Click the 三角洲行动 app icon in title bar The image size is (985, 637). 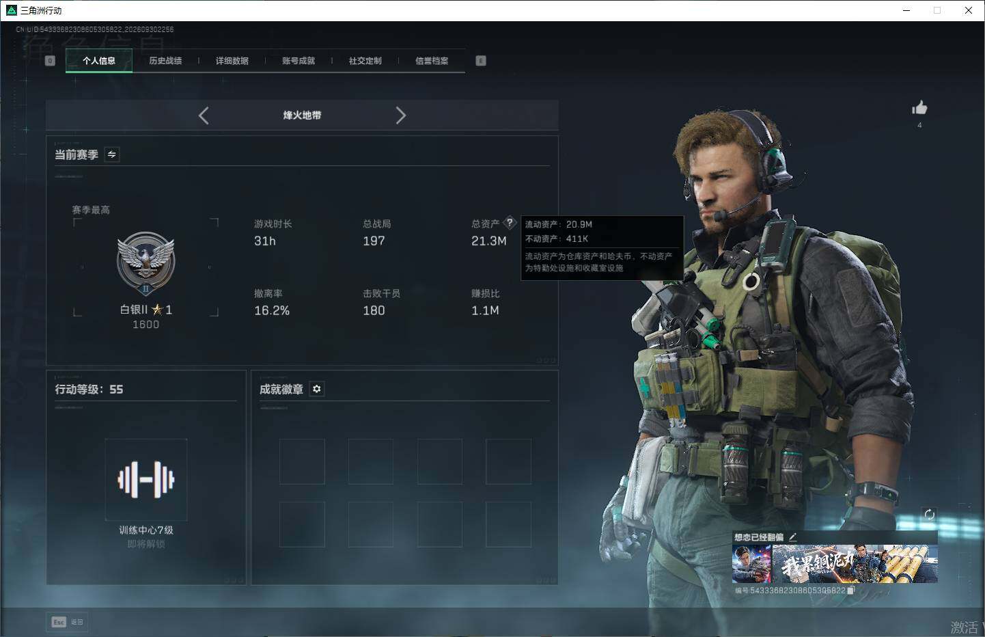[11, 10]
